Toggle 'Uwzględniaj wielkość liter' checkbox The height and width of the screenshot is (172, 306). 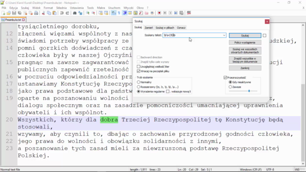click(138, 67)
